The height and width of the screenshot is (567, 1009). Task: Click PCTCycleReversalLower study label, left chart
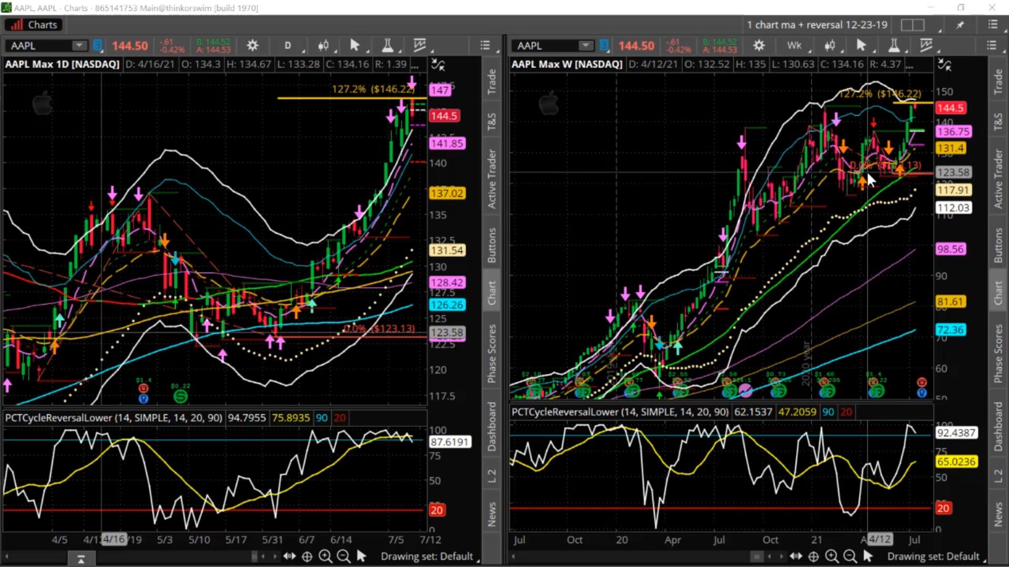114,418
